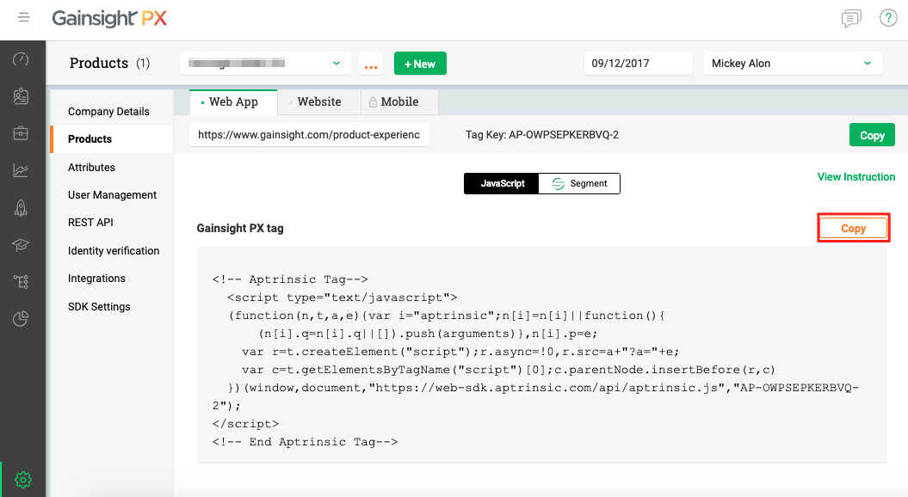
Task: Open Company Details settings
Action: [x=108, y=112]
